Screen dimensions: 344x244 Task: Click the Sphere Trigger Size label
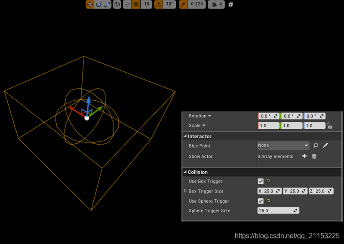point(209,210)
